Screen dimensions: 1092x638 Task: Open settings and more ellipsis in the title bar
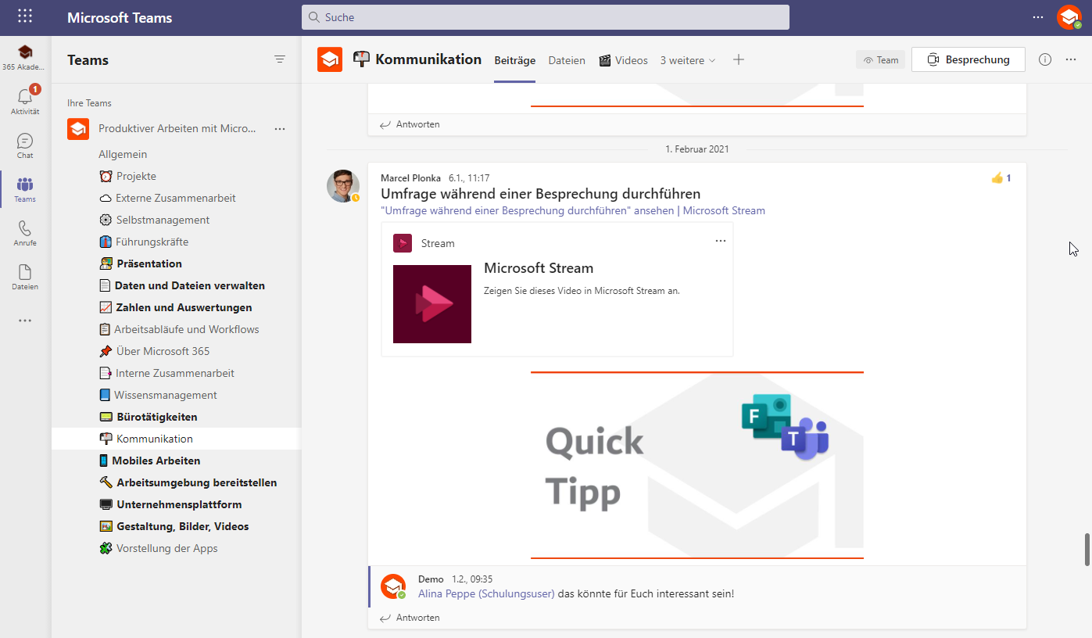pyautogui.click(x=1038, y=17)
